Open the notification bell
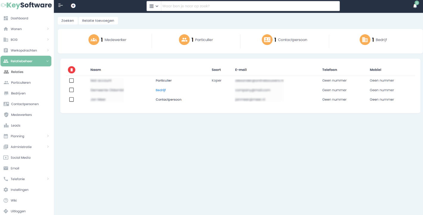The image size is (423, 215). pos(415,6)
